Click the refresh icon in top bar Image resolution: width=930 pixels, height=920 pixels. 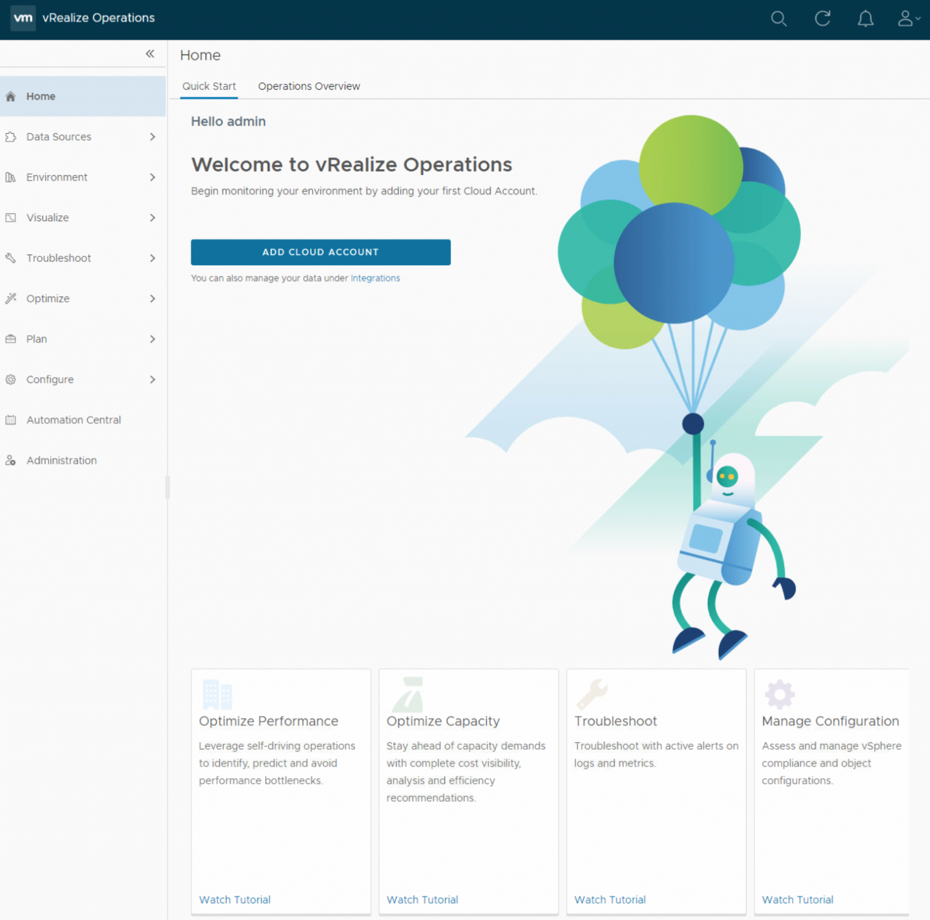pos(823,19)
